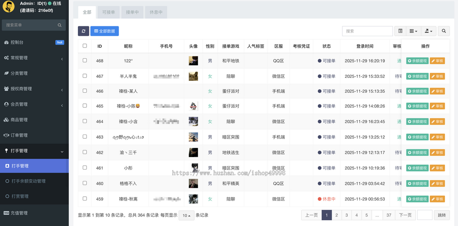Click the table layout icon in the toolbar

400,31
